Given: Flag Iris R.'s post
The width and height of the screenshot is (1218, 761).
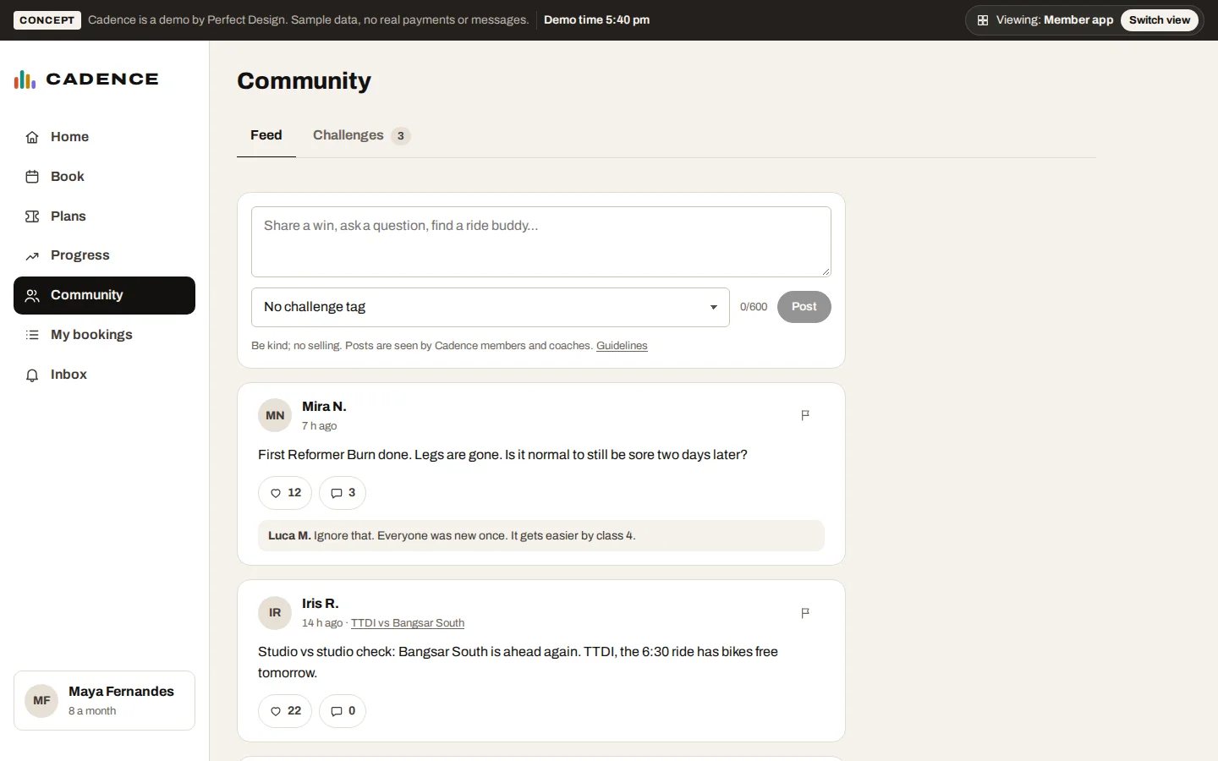Looking at the screenshot, I should click(x=805, y=613).
